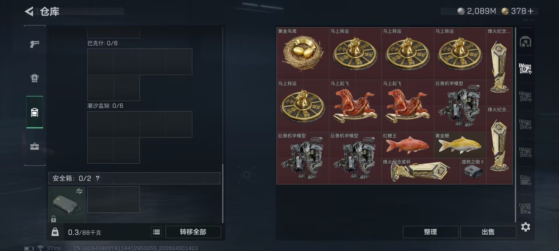Viewport: 559px width, 251px height.
Task: Click the 渡鸦之眼 II item
Action: point(473,171)
